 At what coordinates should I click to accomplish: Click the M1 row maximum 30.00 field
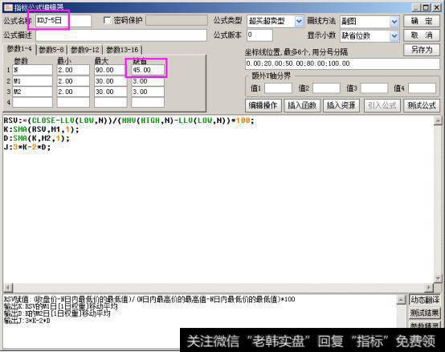110,81
